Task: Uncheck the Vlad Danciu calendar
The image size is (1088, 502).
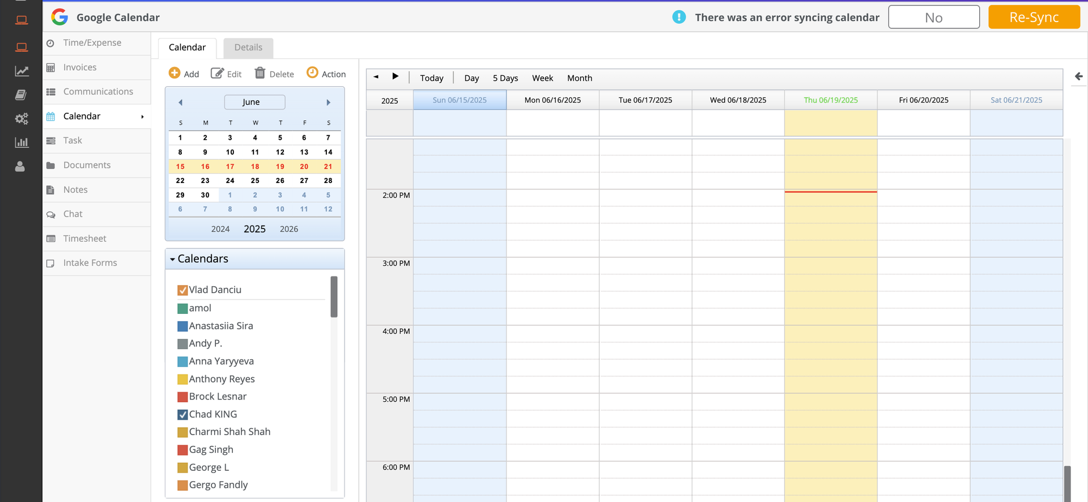Action: tap(182, 290)
